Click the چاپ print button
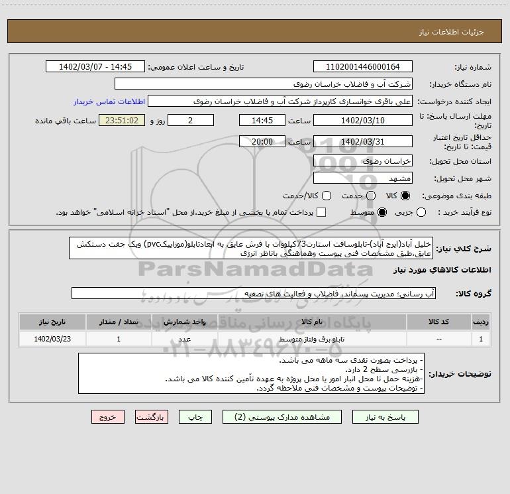 coord(195,417)
